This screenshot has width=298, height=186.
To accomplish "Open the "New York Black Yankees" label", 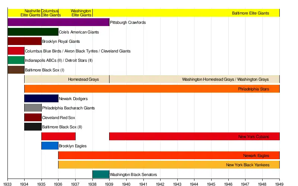I will coord(247,165).
